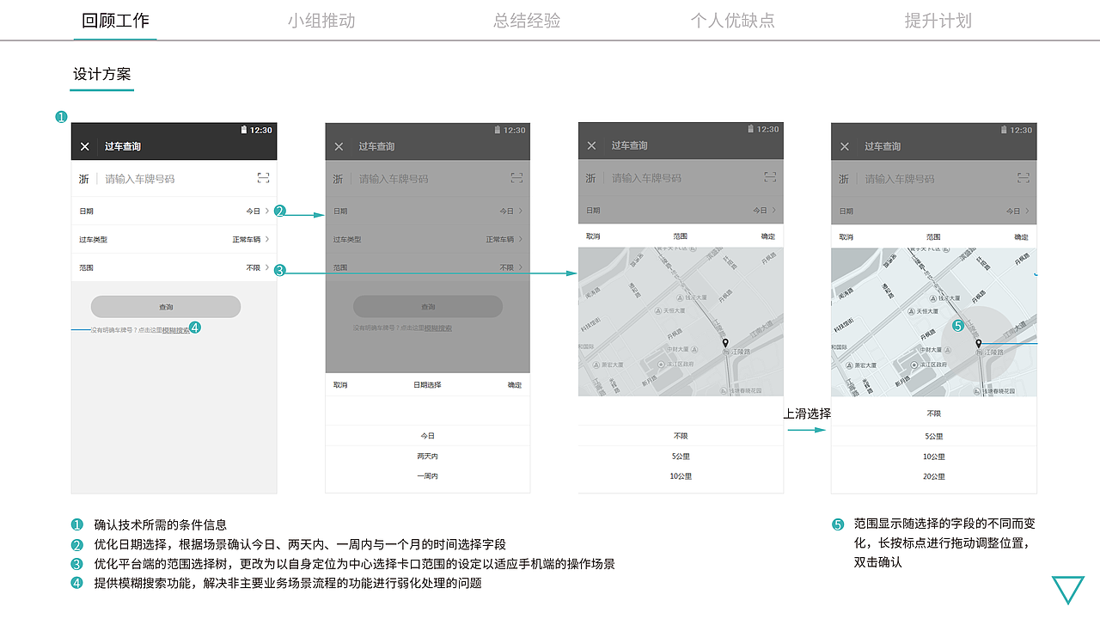Tap 取消 on map mockup without radius circle

tap(593, 236)
